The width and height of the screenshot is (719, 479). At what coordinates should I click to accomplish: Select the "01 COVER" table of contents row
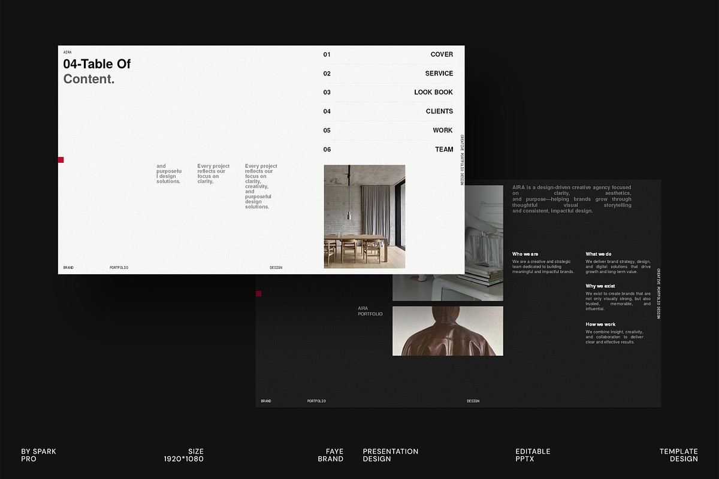388,54
